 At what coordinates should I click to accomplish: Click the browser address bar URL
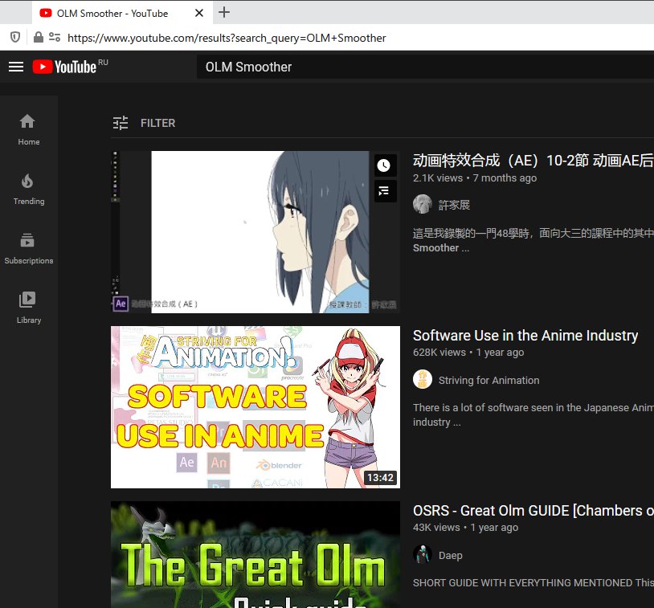click(x=227, y=38)
